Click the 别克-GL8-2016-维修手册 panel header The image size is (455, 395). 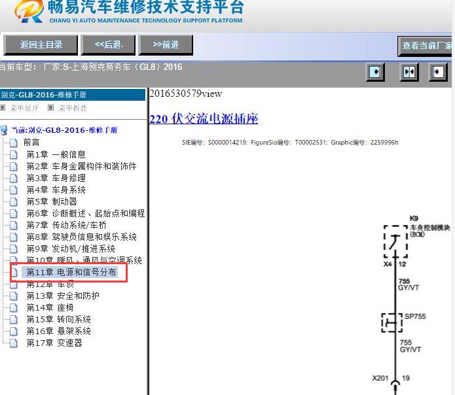tap(73, 95)
